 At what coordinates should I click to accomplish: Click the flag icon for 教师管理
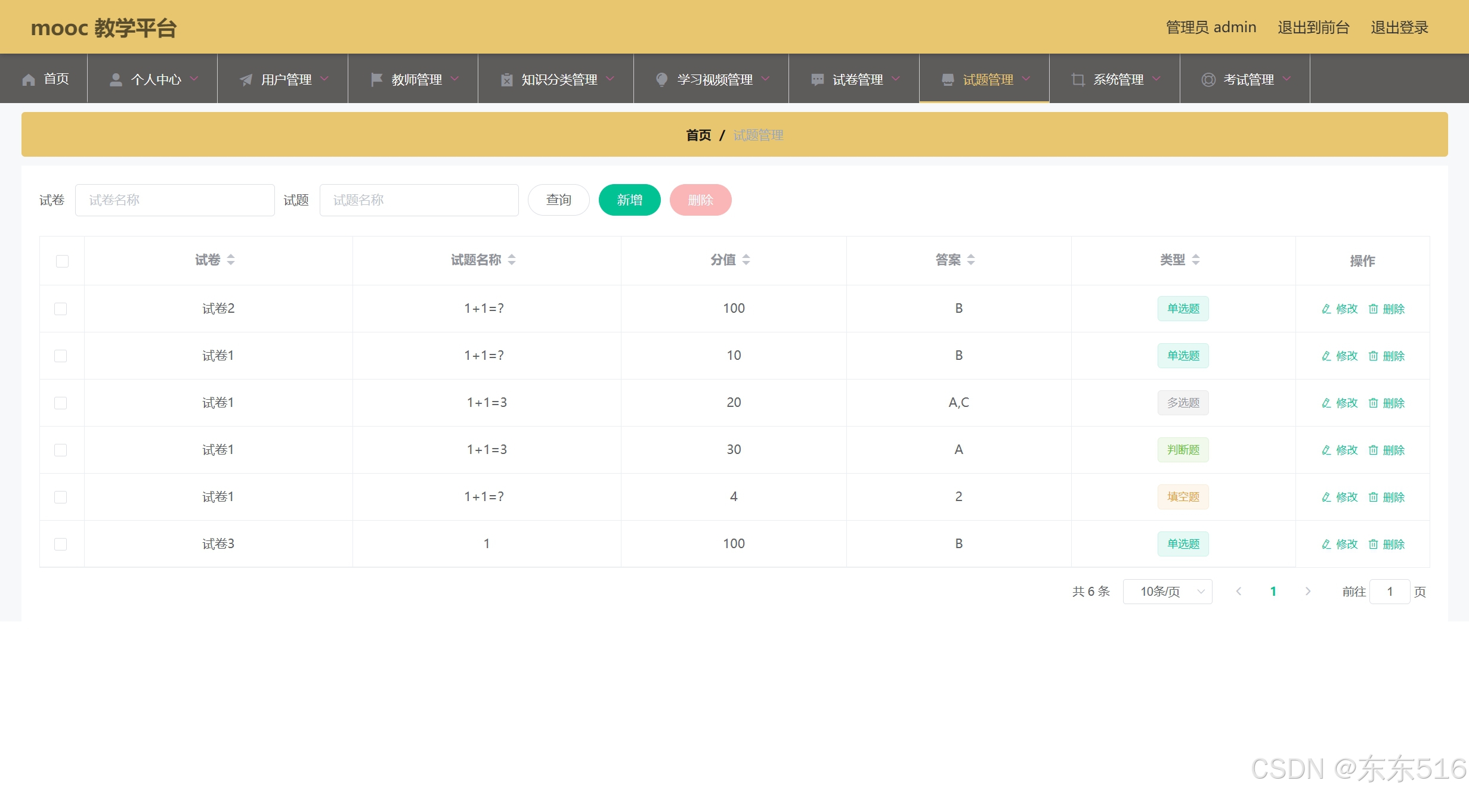click(376, 80)
